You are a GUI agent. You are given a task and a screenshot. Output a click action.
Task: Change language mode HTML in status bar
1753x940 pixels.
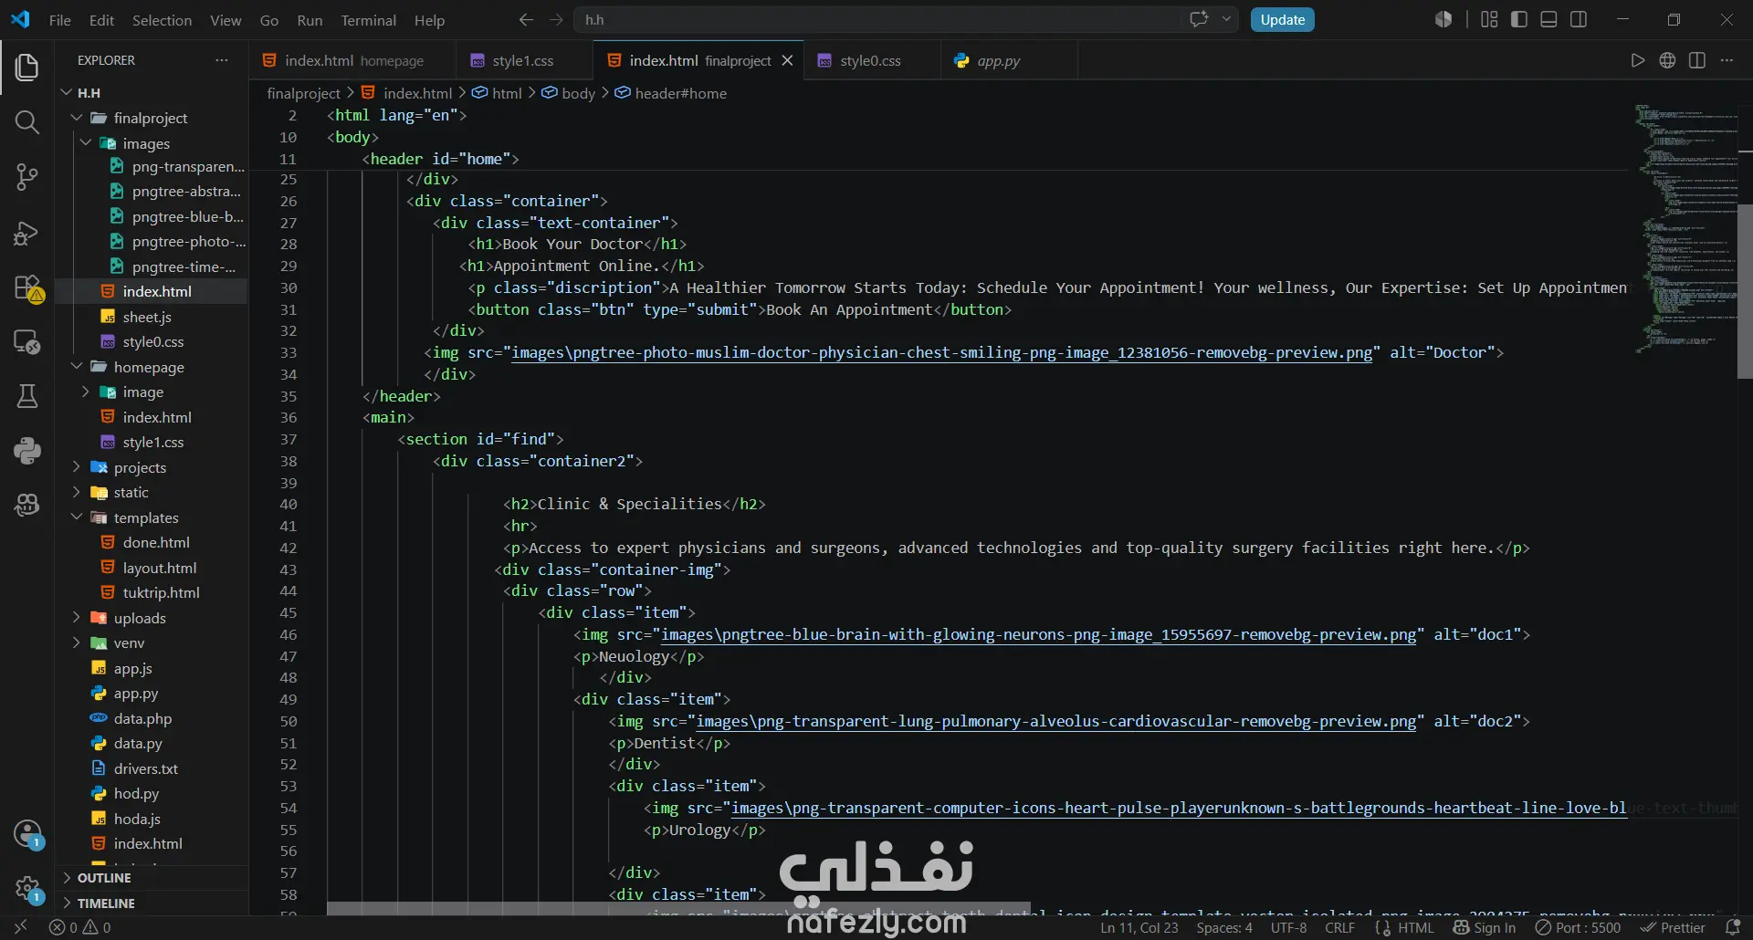tap(1416, 927)
